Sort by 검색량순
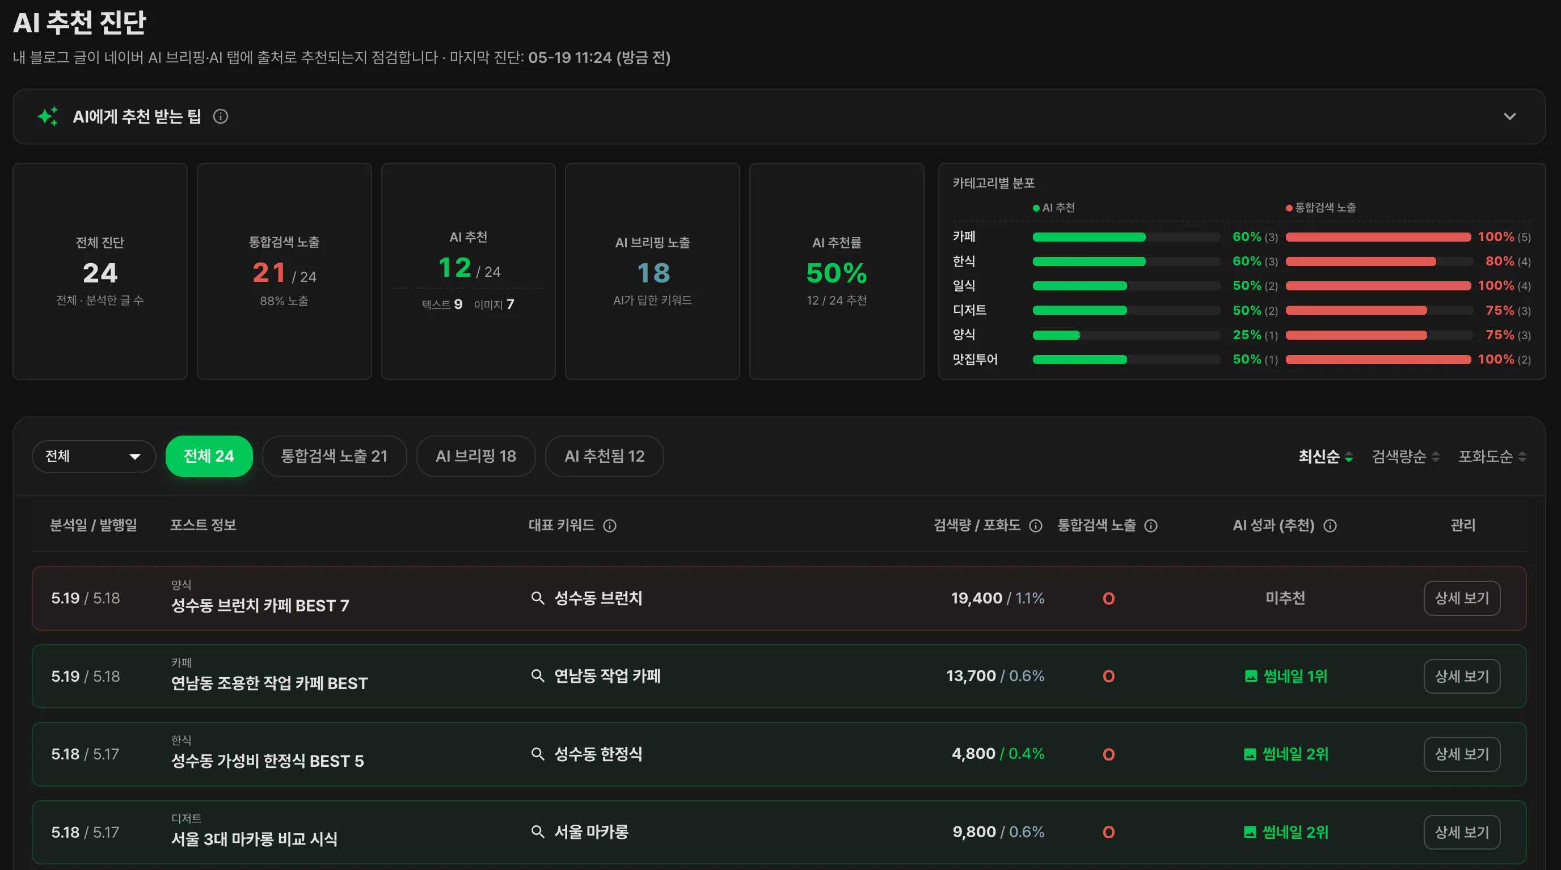The height and width of the screenshot is (870, 1561). coord(1406,456)
